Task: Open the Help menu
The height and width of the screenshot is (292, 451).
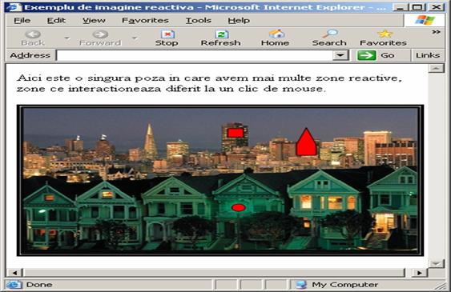Action: tap(239, 20)
